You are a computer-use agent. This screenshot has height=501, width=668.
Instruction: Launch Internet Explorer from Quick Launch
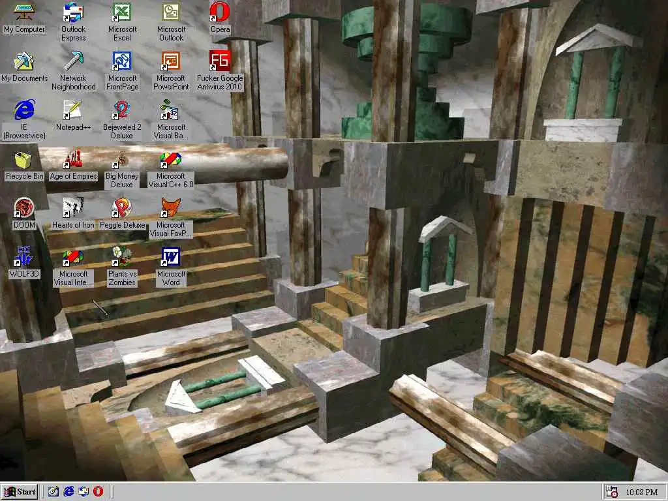tap(68, 491)
